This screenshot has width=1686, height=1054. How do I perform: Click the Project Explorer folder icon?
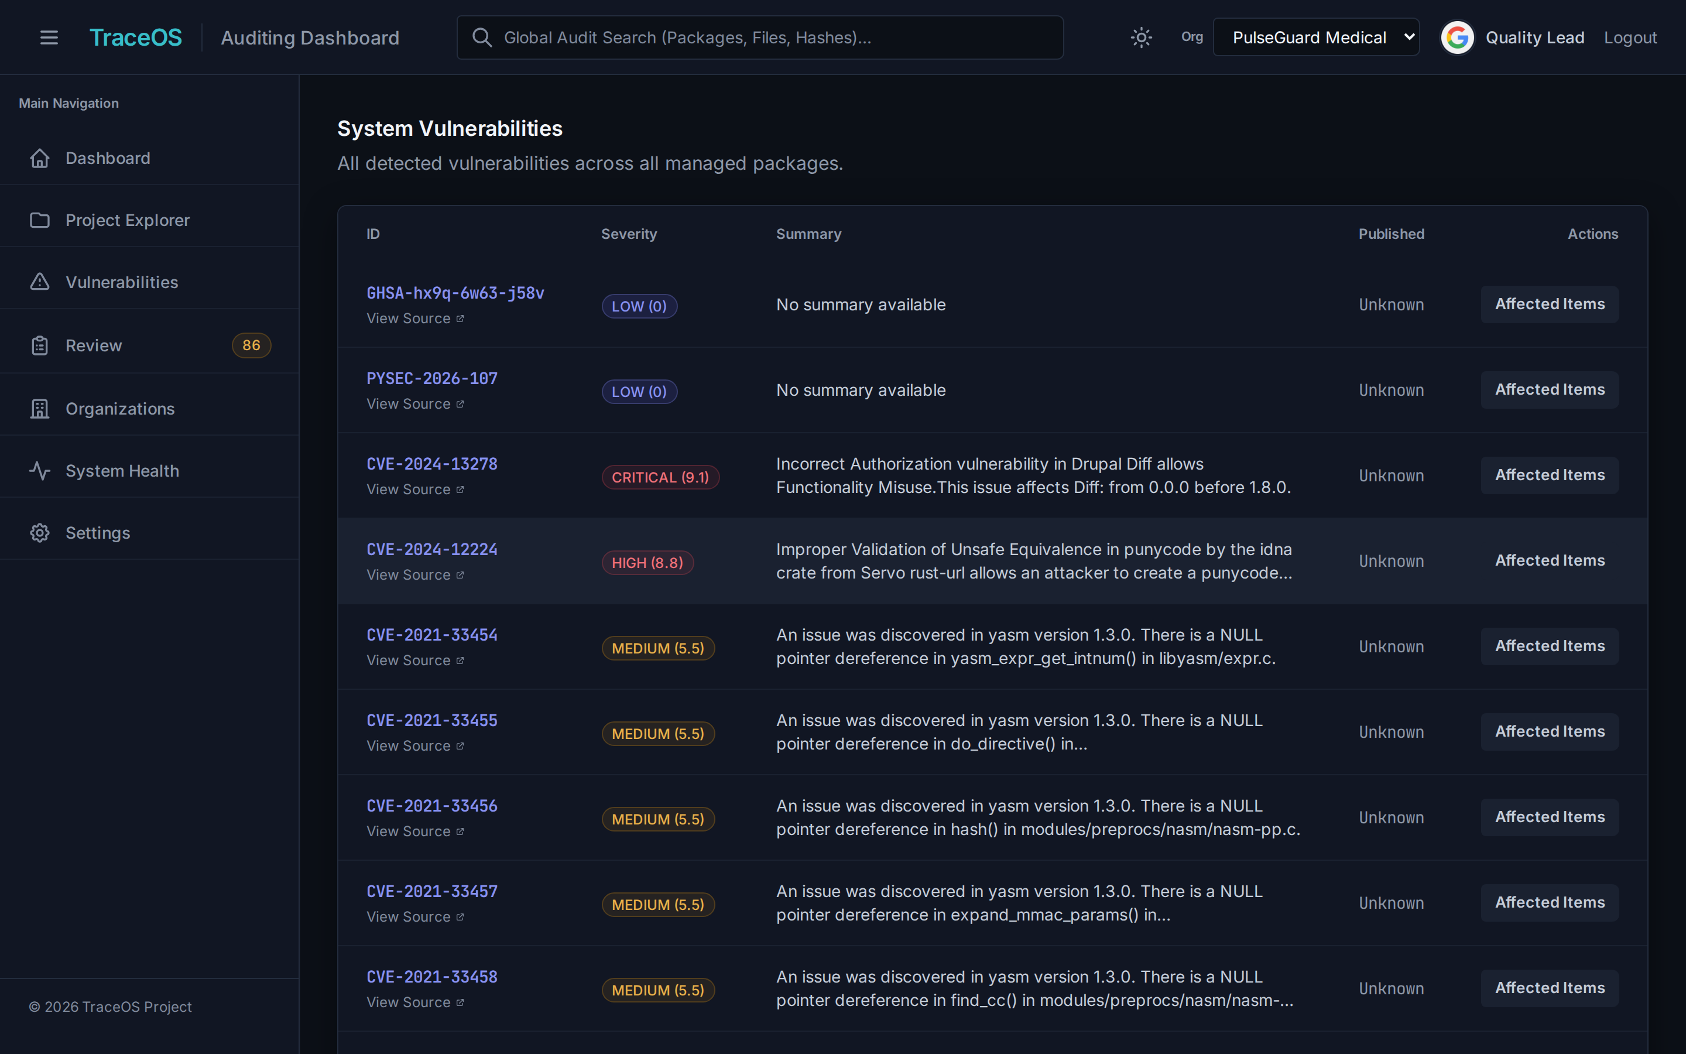pos(40,220)
